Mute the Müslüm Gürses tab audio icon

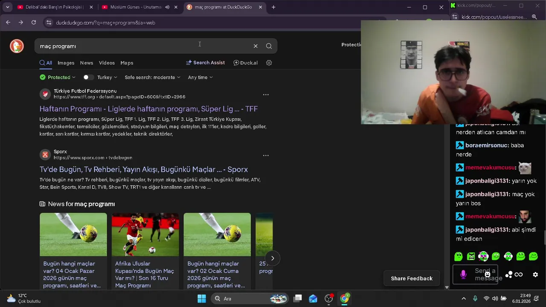(167, 7)
